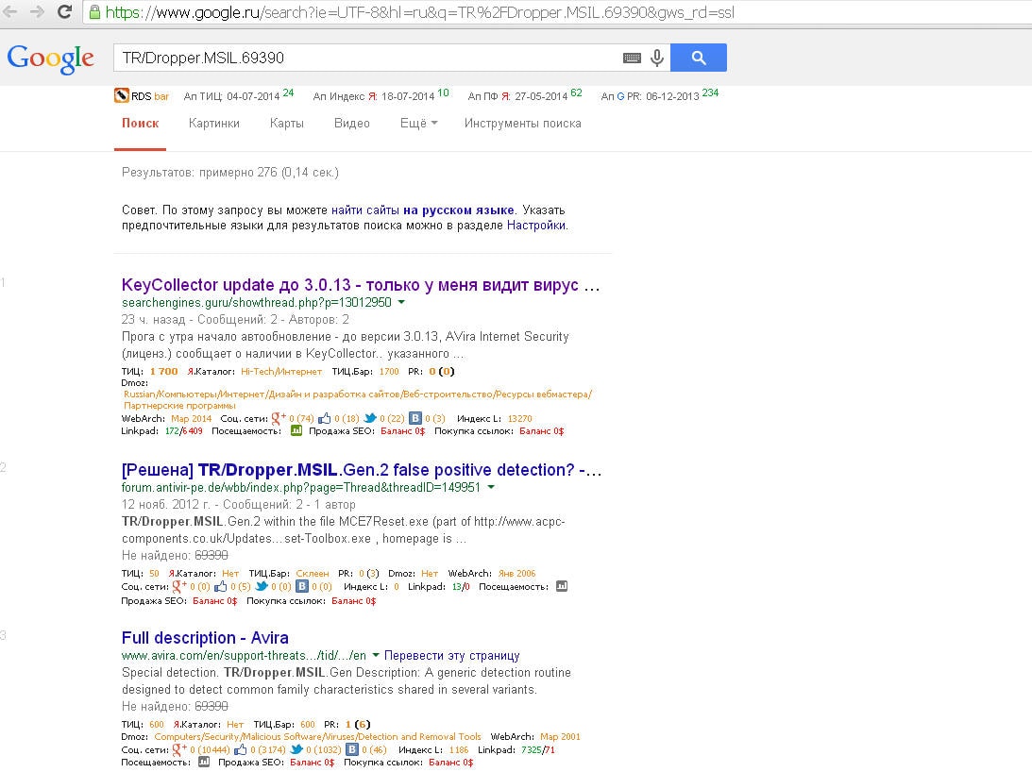The image size is (1032, 772).
Task: Click the Google+ icon in antivir-pe.de result
Action: pos(179,586)
